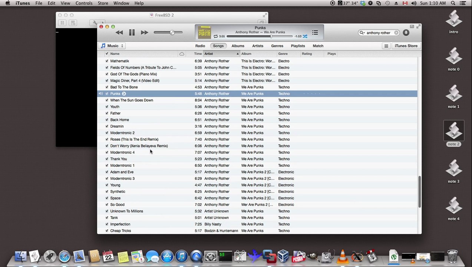472x267 pixels.
Task: Open the Store menu
Action: pos(103,3)
